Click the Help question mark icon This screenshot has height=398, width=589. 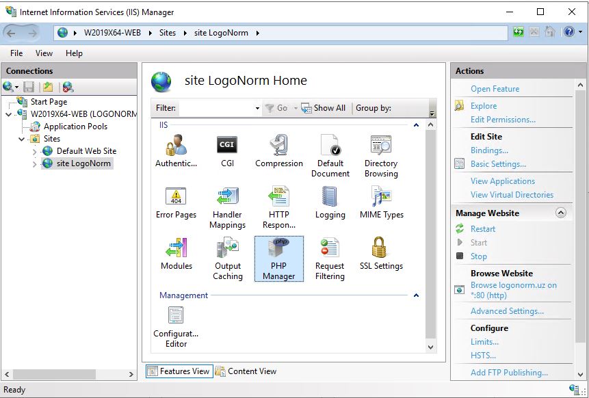(x=568, y=32)
